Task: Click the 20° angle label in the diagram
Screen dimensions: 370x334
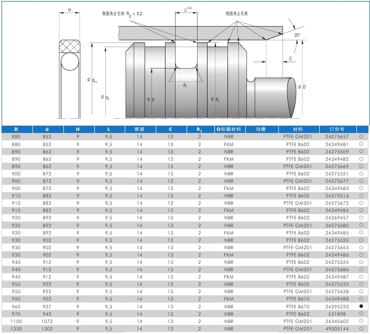Action: [298, 35]
